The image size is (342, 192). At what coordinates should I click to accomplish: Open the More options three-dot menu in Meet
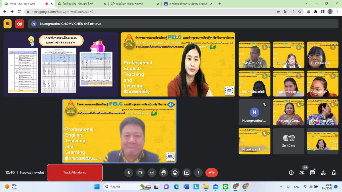point(198,172)
